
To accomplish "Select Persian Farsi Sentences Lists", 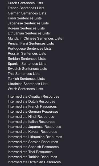I will point(31,43).
